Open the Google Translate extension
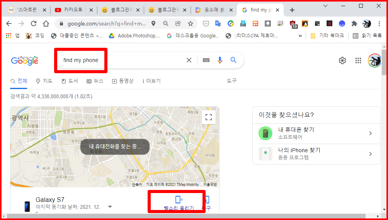This screenshot has width=388, height=220. (x=218, y=24)
